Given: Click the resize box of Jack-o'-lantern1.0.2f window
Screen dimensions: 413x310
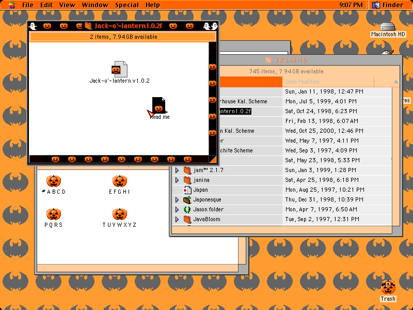Looking at the screenshot, I should [213, 159].
